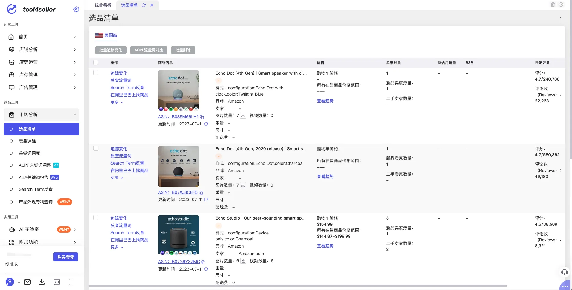Image resolution: width=572 pixels, height=290 pixels.
Task: Select ABA关键词报告 in sidebar
Action: [x=41, y=177]
